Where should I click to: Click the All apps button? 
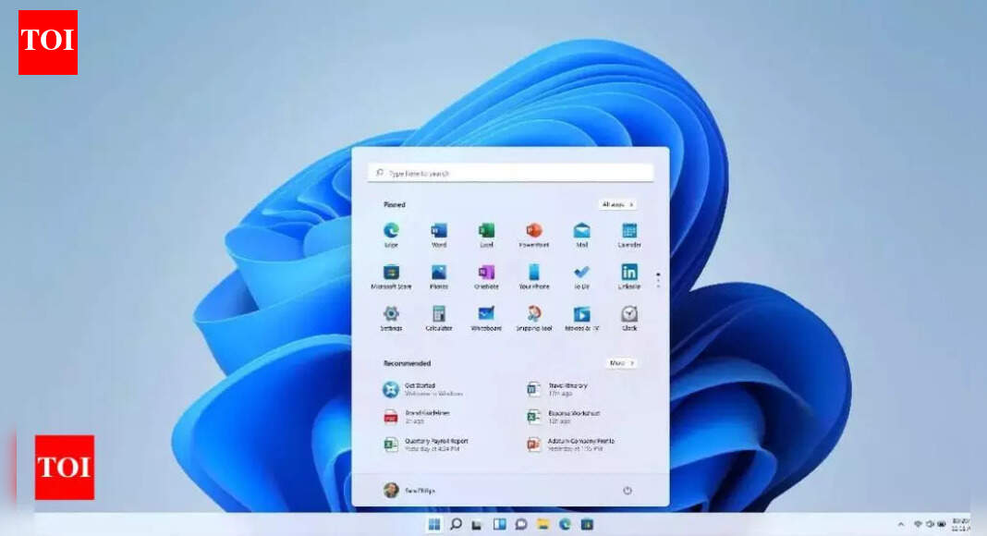tap(617, 204)
